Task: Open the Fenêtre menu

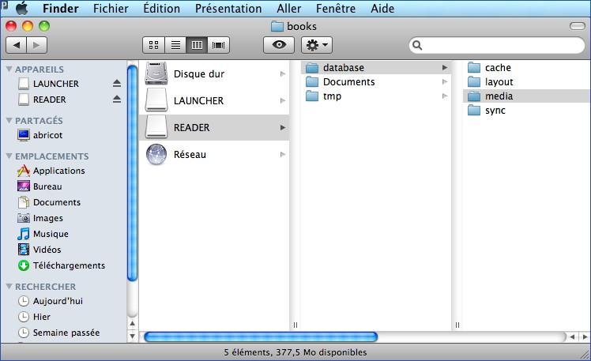Action: 336,8
